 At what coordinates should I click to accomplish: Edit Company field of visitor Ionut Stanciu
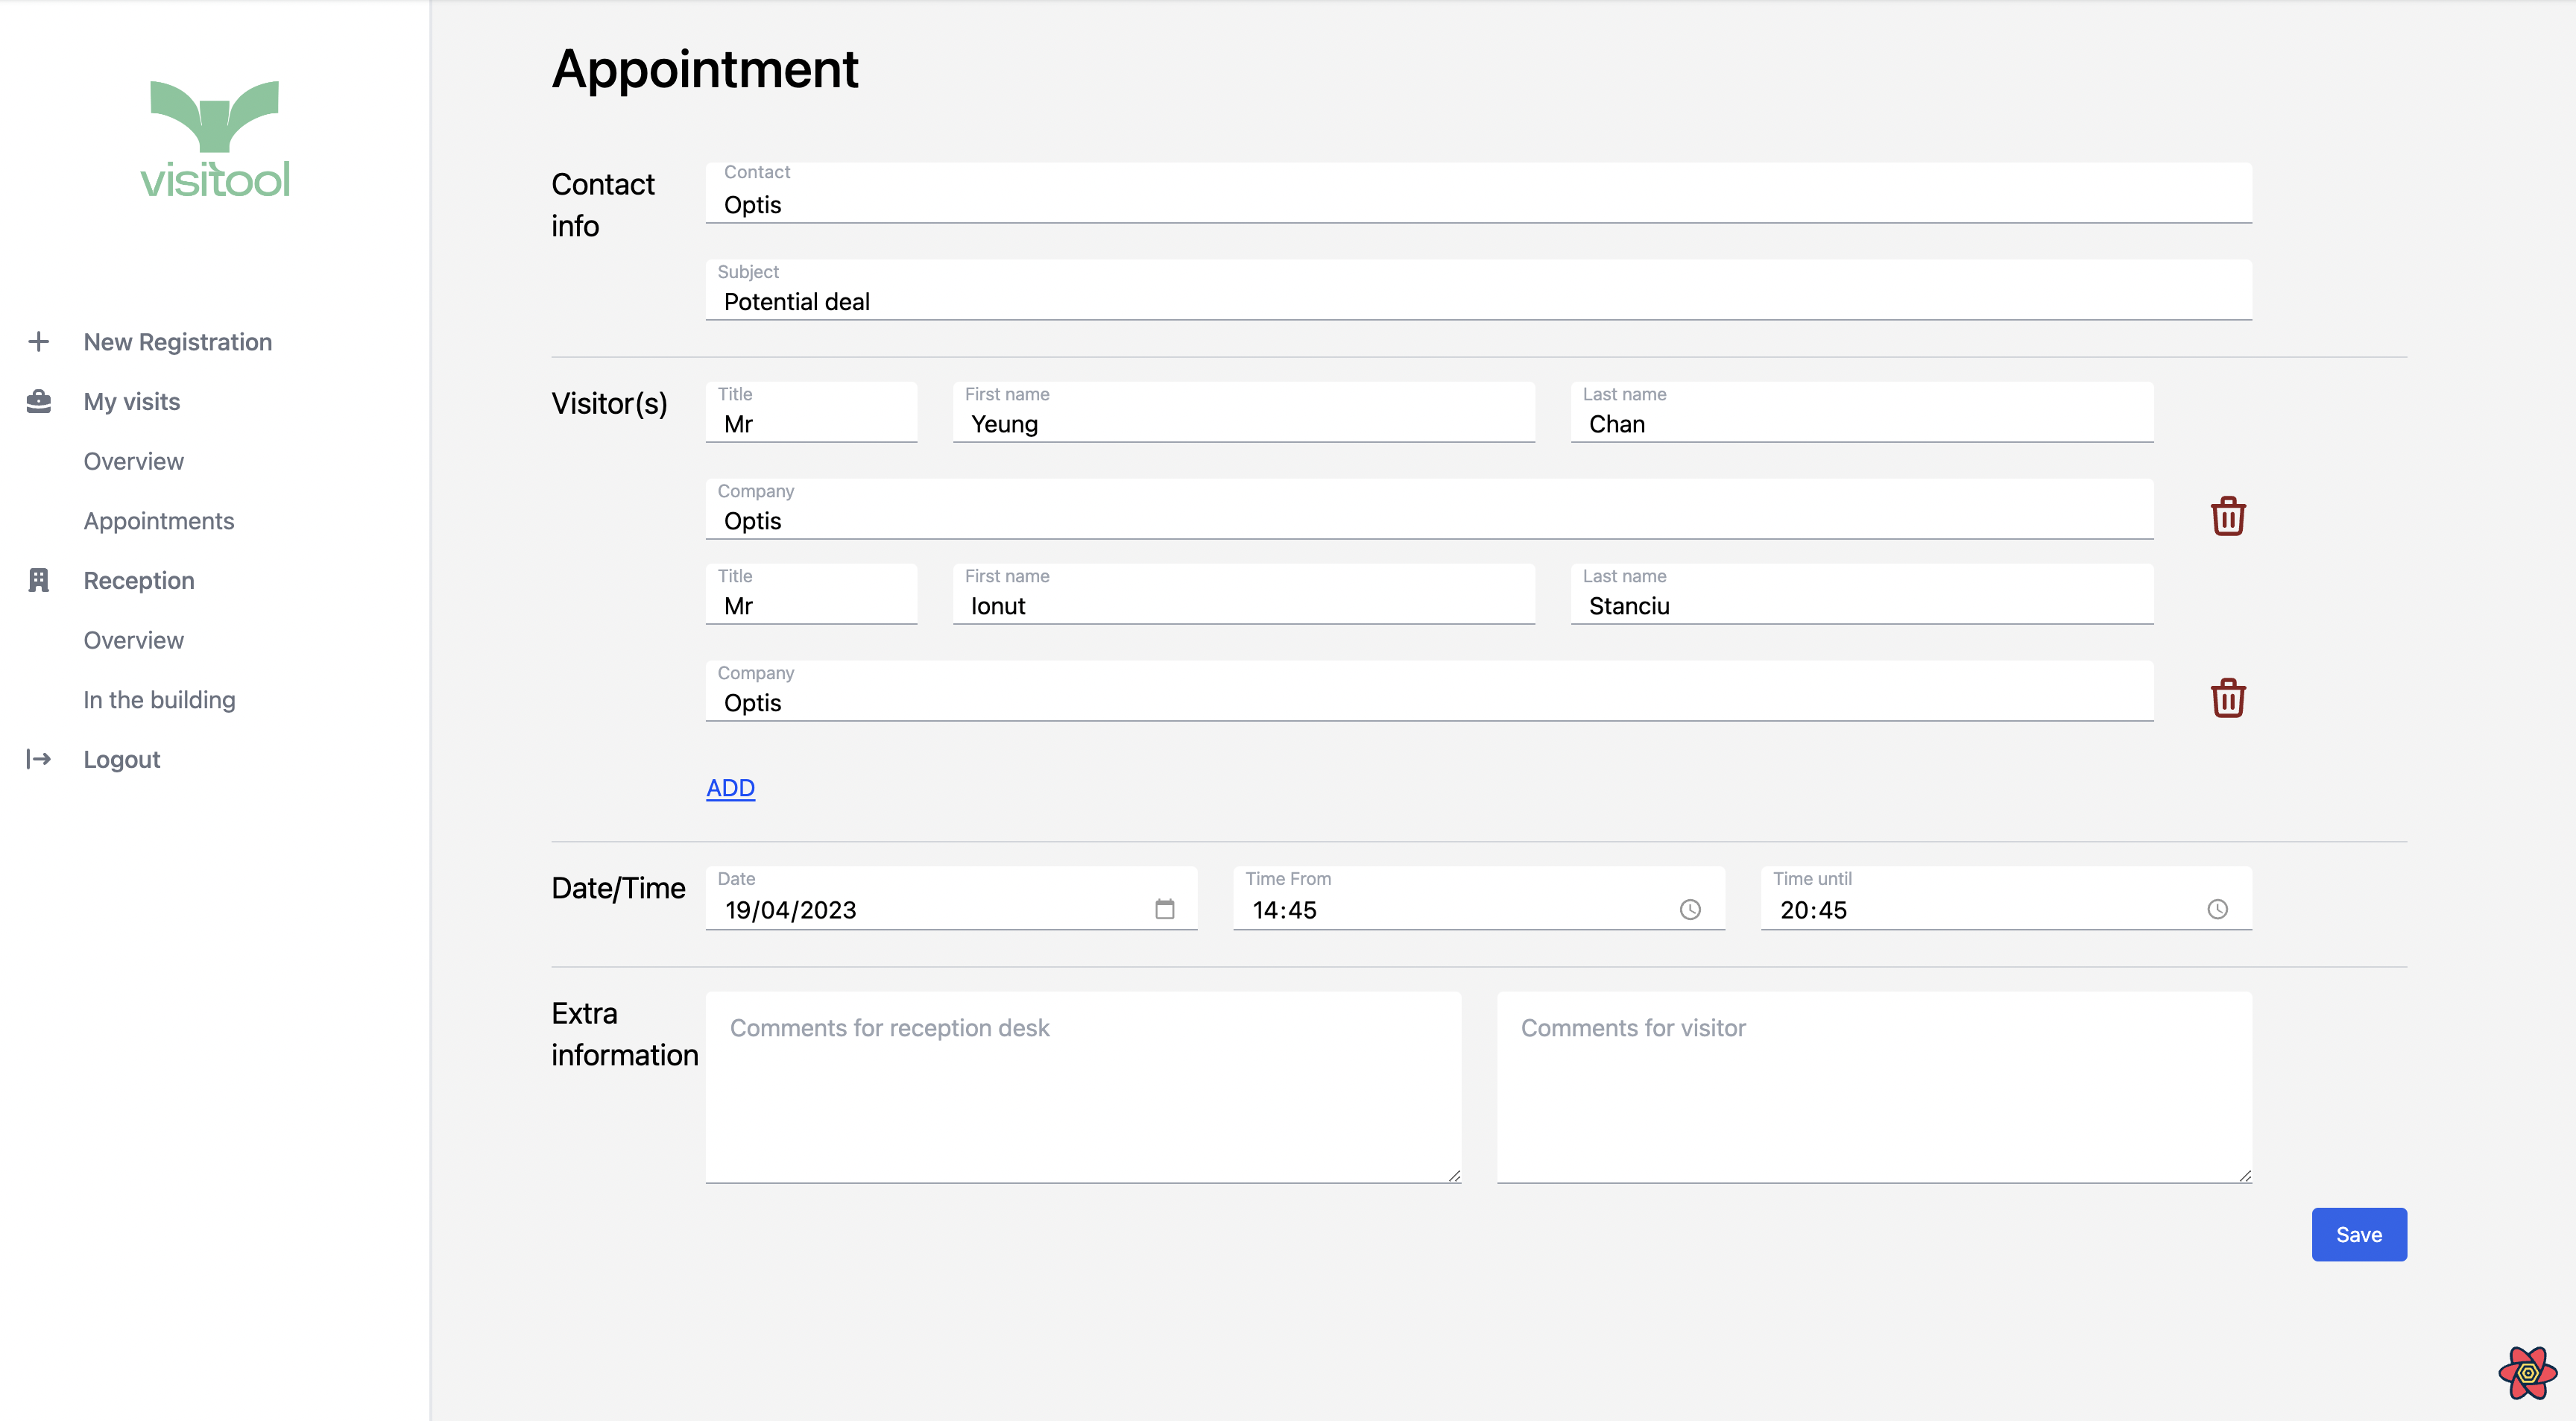click(1429, 691)
